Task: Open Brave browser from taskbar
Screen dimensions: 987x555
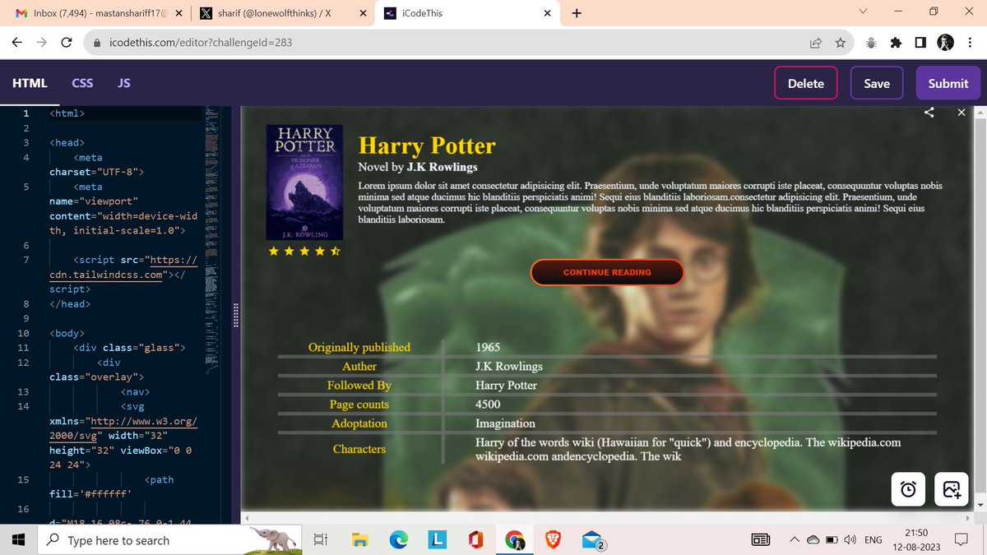Action: pos(554,540)
